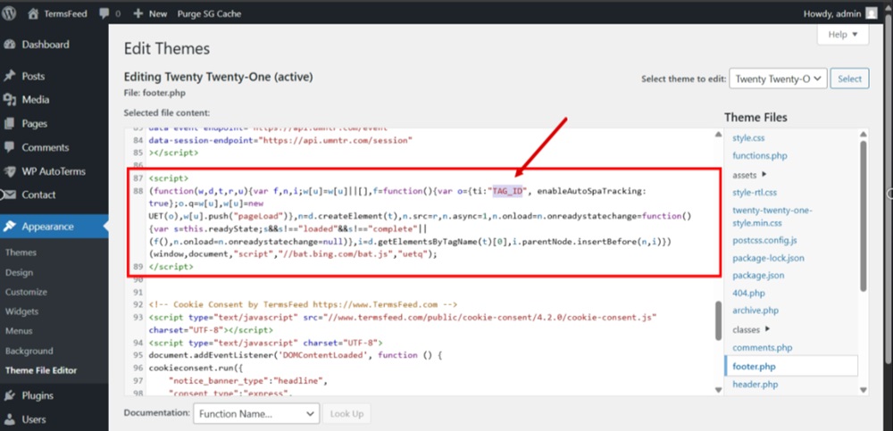893x431 pixels.
Task: Open style.css in Theme Files
Action: point(748,137)
